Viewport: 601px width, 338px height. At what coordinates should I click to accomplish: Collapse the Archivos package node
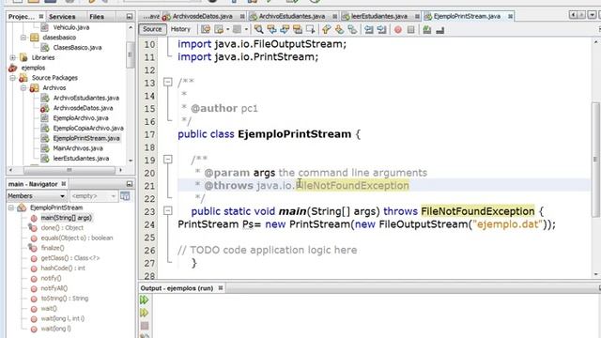(x=23, y=87)
